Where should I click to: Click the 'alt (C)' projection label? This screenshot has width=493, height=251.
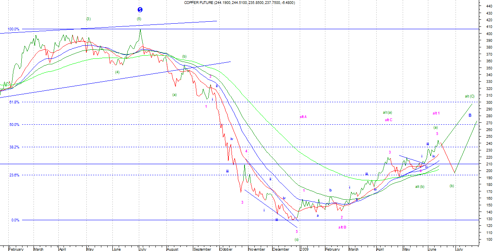pyautogui.click(x=469, y=96)
